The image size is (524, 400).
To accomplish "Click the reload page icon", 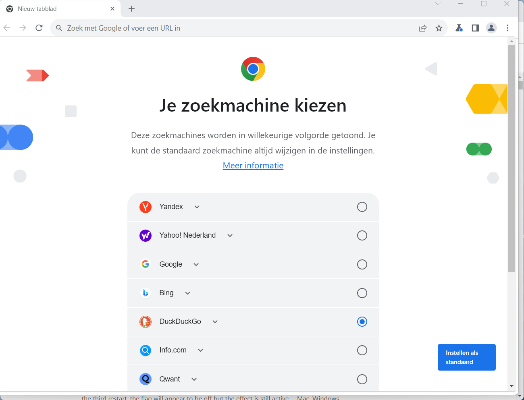I will (x=39, y=28).
